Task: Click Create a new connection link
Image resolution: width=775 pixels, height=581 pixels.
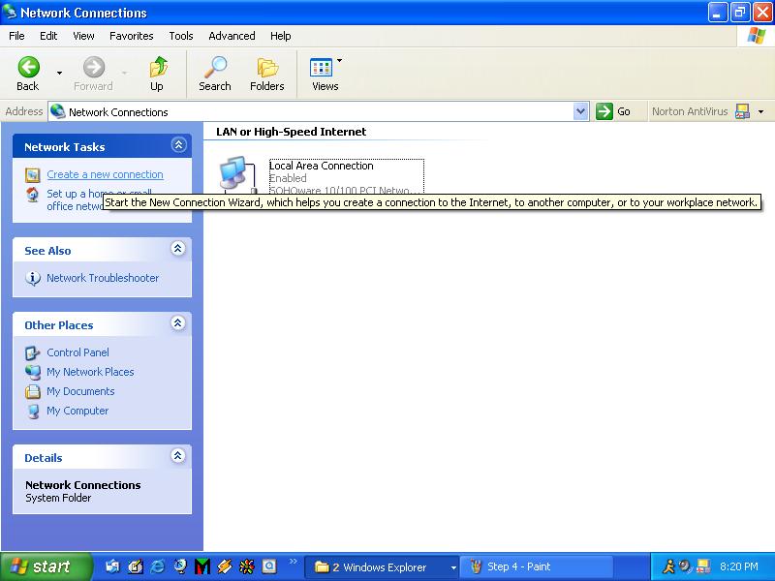Action: [105, 174]
